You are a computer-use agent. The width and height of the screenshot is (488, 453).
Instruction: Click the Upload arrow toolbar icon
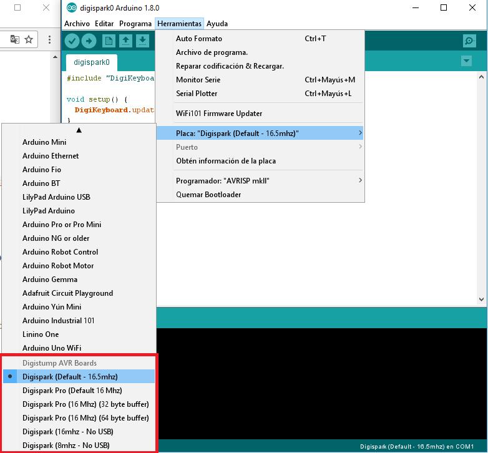point(89,41)
